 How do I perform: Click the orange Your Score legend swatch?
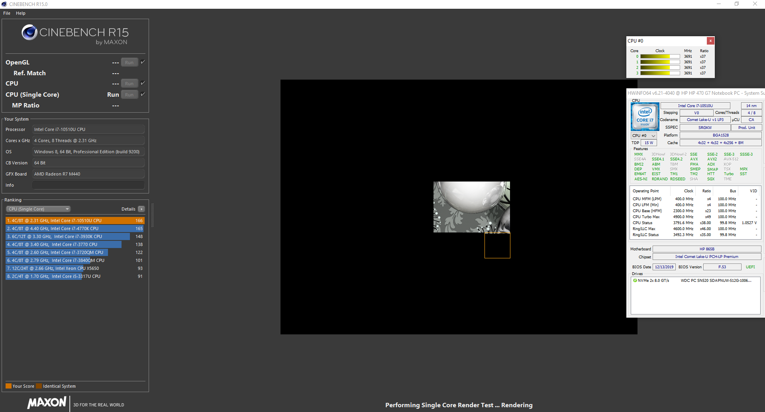(8, 386)
